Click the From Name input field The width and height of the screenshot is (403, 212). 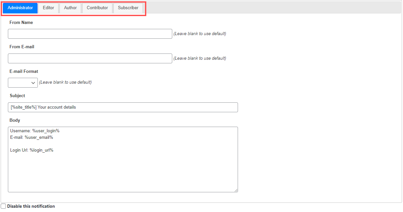click(x=90, y=34)
